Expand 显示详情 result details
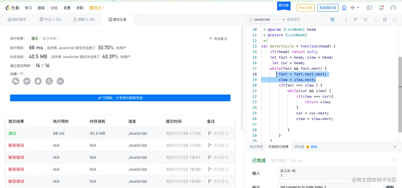 (51, 38)
